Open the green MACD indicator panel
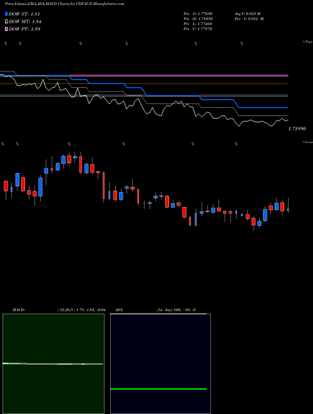313x414 pixels. pyautogui.click(x=53, y=364)
